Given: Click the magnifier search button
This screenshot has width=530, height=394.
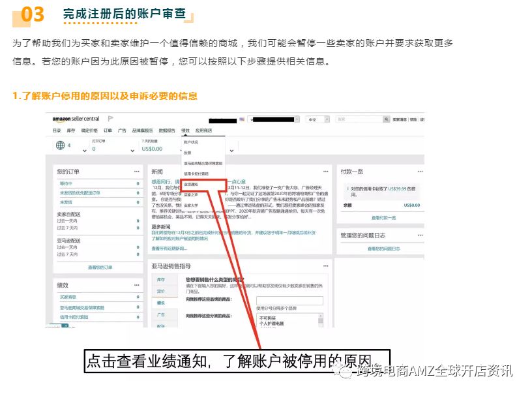Looking at the screenshot, I should (x=386, y=119).
